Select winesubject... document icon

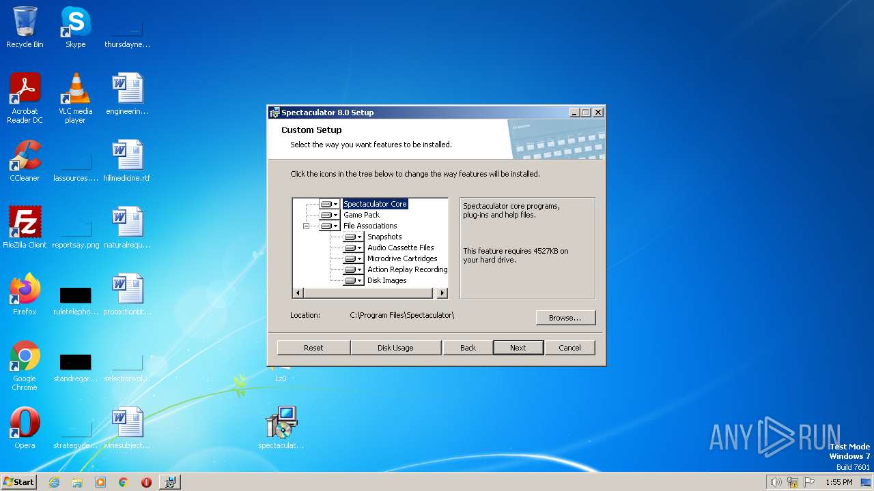point(127,429)
